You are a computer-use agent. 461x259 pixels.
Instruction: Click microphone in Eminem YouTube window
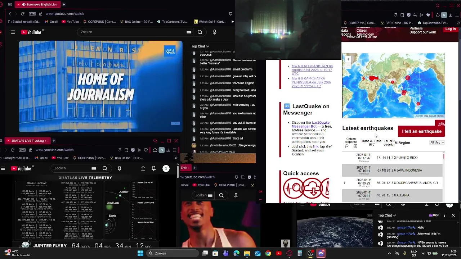pos(236,195)
